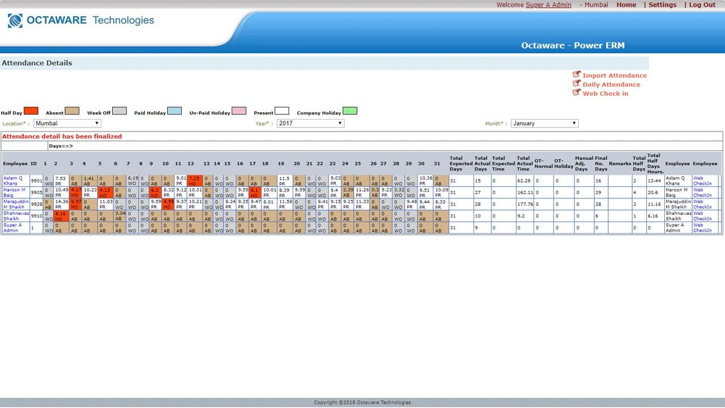
Task: Click the red Half Day legend swatch
Action: coord(31,111)
